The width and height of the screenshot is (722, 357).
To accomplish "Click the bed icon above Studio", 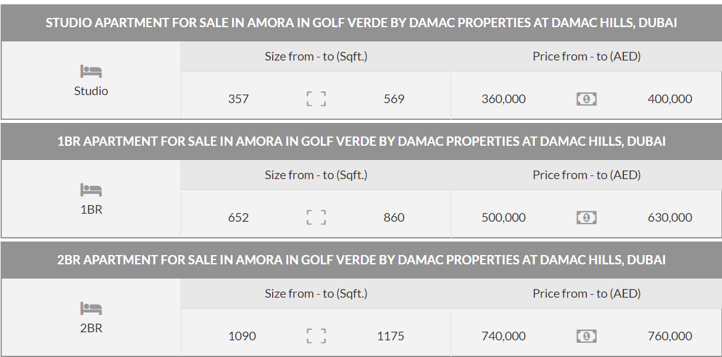I will [x=91, y=72].
